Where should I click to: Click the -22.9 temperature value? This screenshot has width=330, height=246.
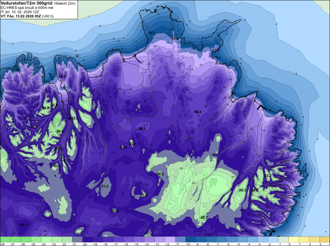pos(53,105)
